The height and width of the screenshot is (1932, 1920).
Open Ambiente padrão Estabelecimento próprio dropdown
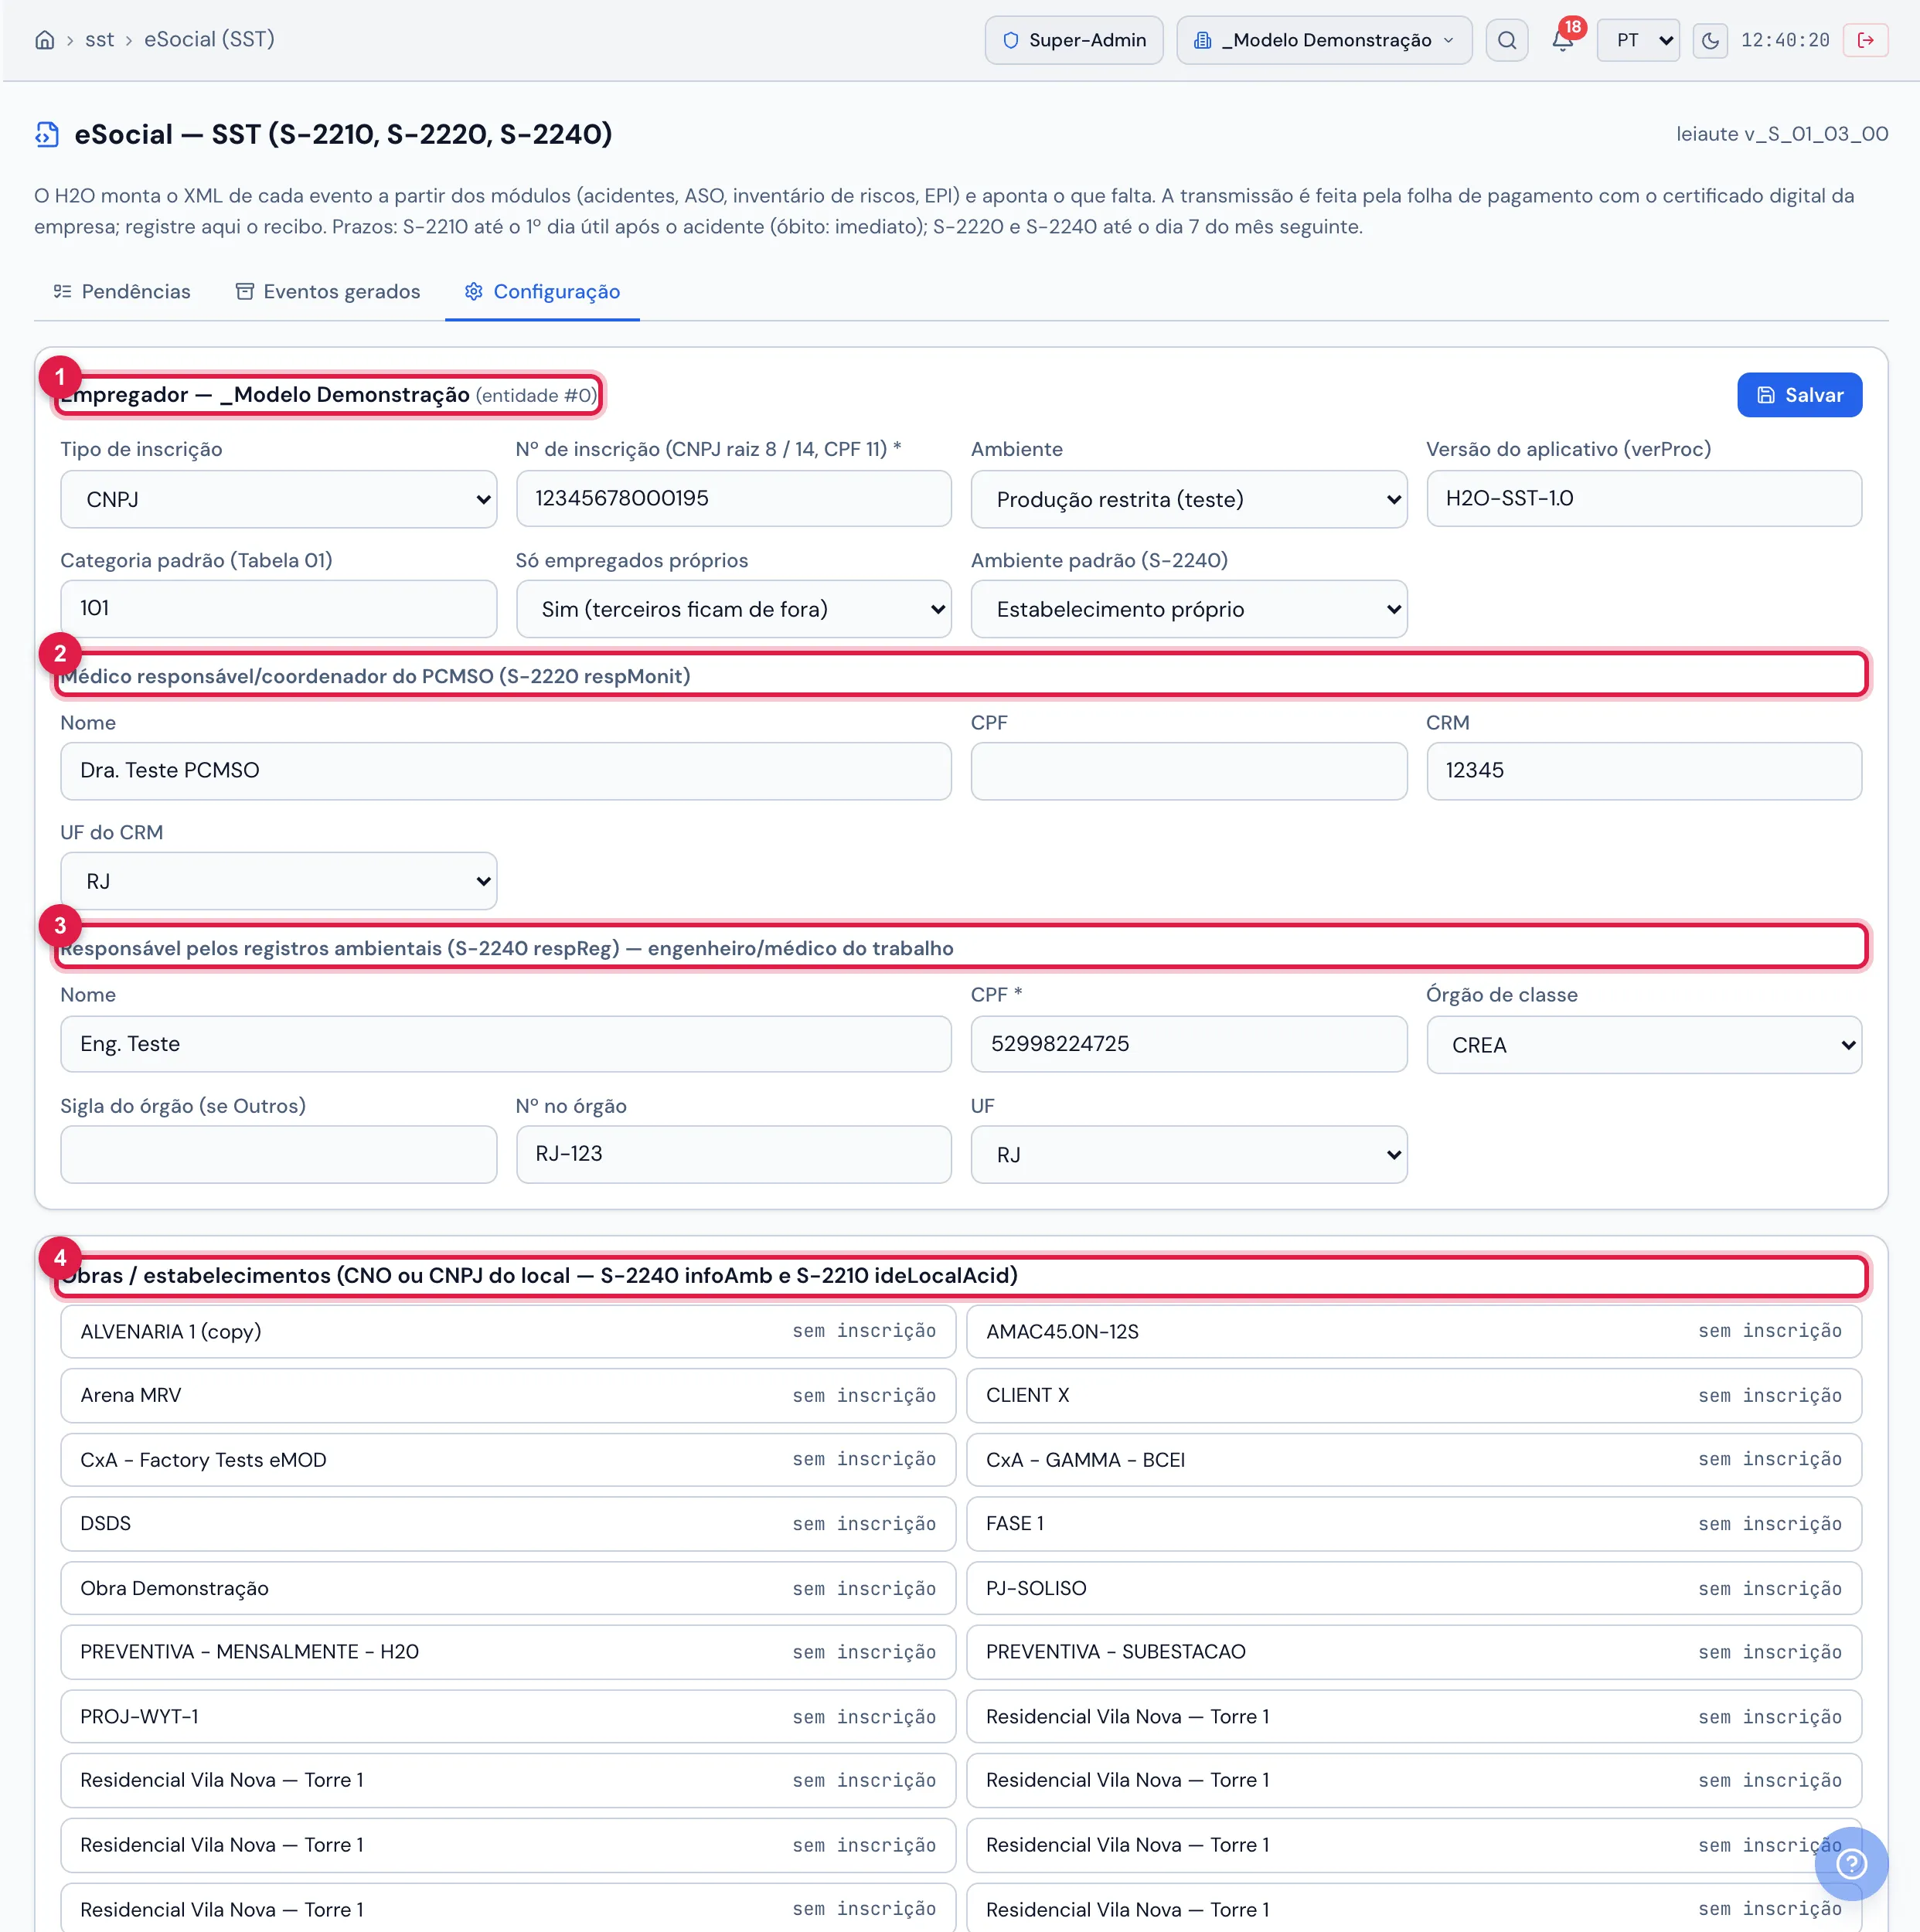pos(1189,609)
